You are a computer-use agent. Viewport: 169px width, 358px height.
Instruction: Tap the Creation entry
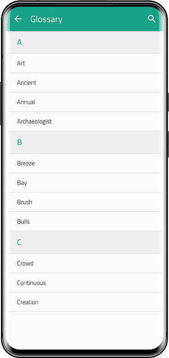pyautogui.click(x=84, y=302)
